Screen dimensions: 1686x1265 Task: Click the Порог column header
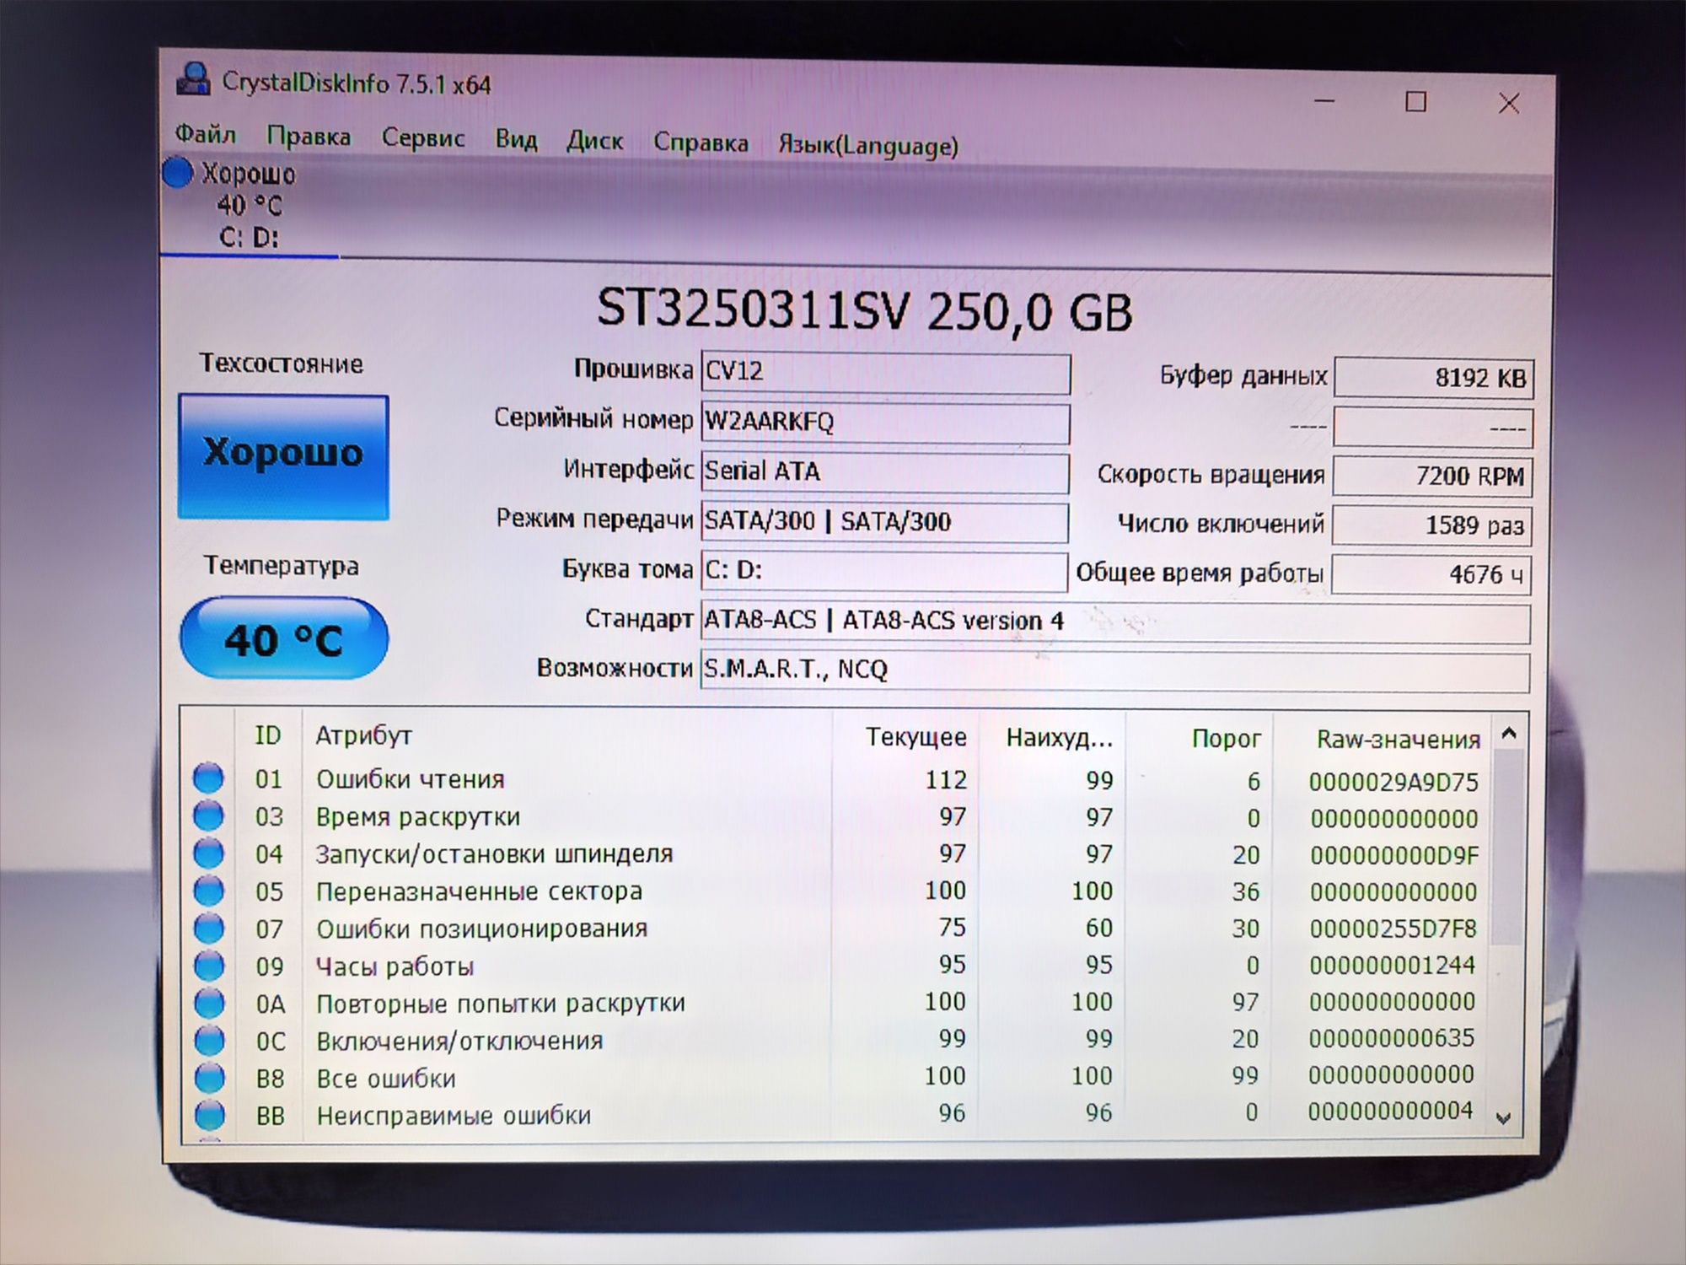pos(1226,740)
